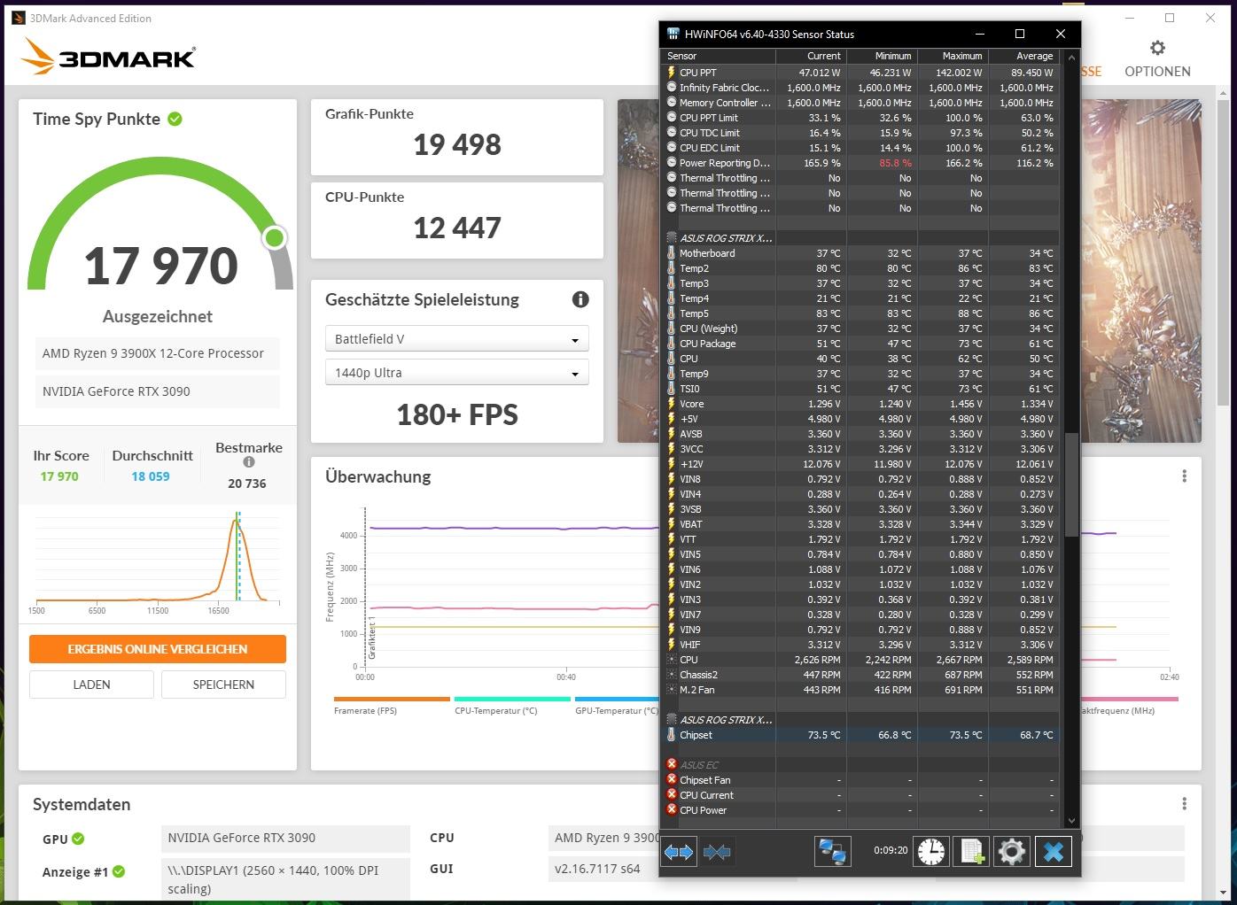This screenshot has width=1237, height=905.
Task: Collapse the ASUS ROG STRIX group above Motherboard
Action: pos(672,238)
